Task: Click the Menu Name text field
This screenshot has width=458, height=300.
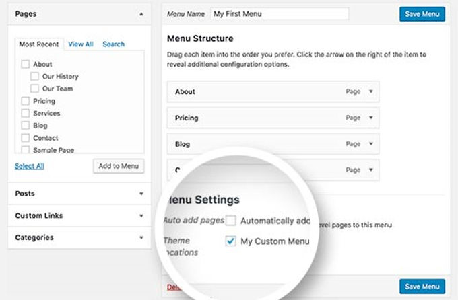Action: (x=279, y=14)
